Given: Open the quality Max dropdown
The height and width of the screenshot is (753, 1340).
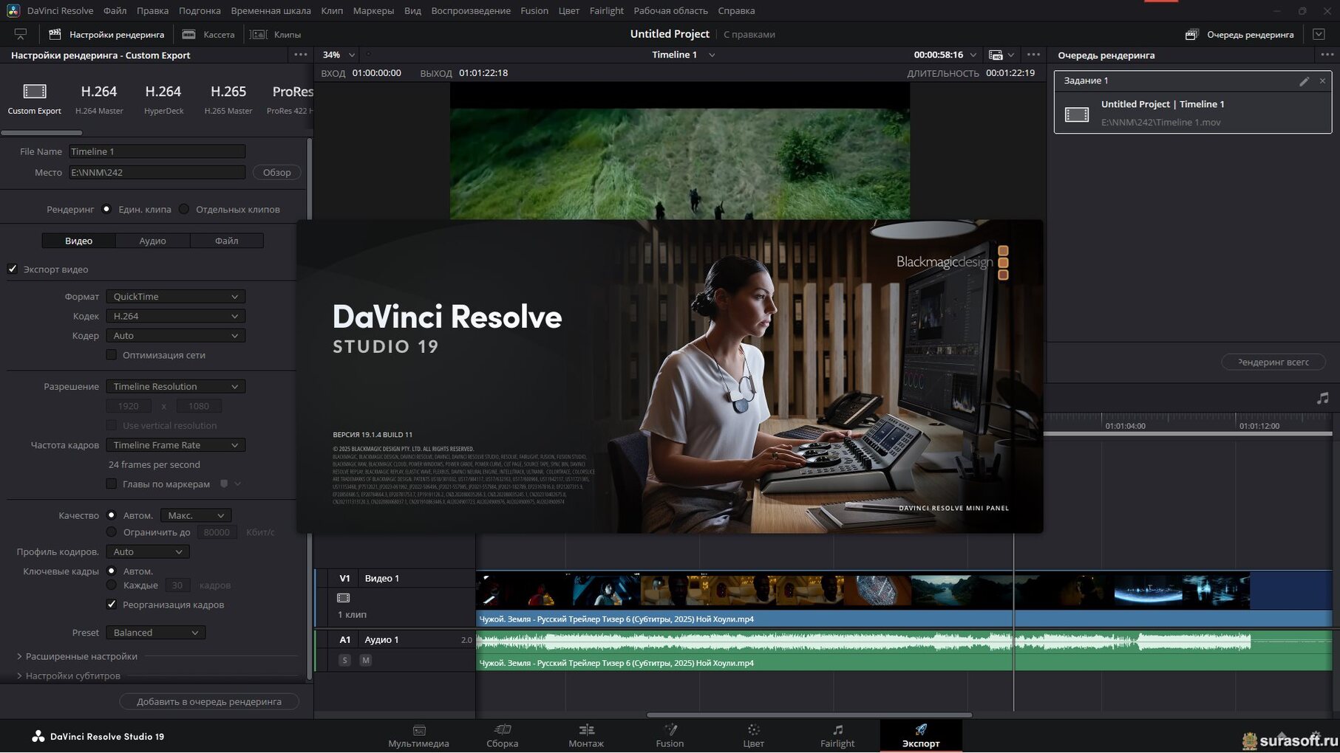Looking at the screenshot, I should (x=196, y=515).
